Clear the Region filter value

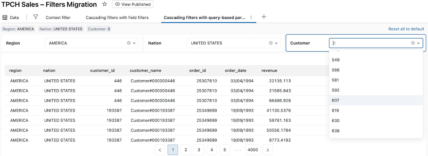point(129,43)
